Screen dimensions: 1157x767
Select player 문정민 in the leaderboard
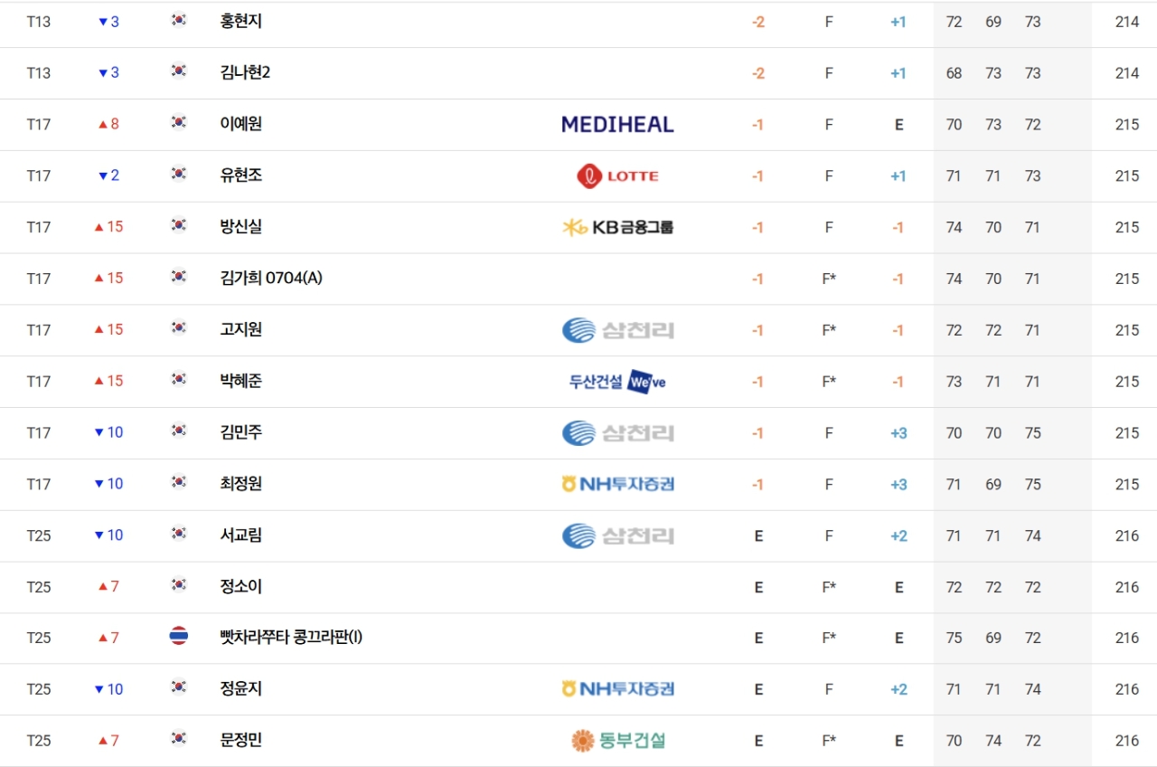tap(240, 741)
